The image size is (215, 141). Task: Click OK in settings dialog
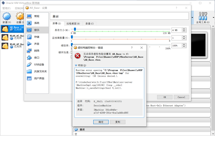coord(165,97)
